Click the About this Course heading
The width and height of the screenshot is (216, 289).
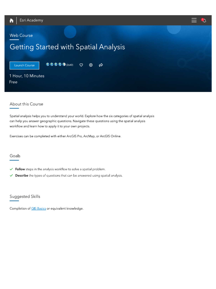click(x=26, y=104)
